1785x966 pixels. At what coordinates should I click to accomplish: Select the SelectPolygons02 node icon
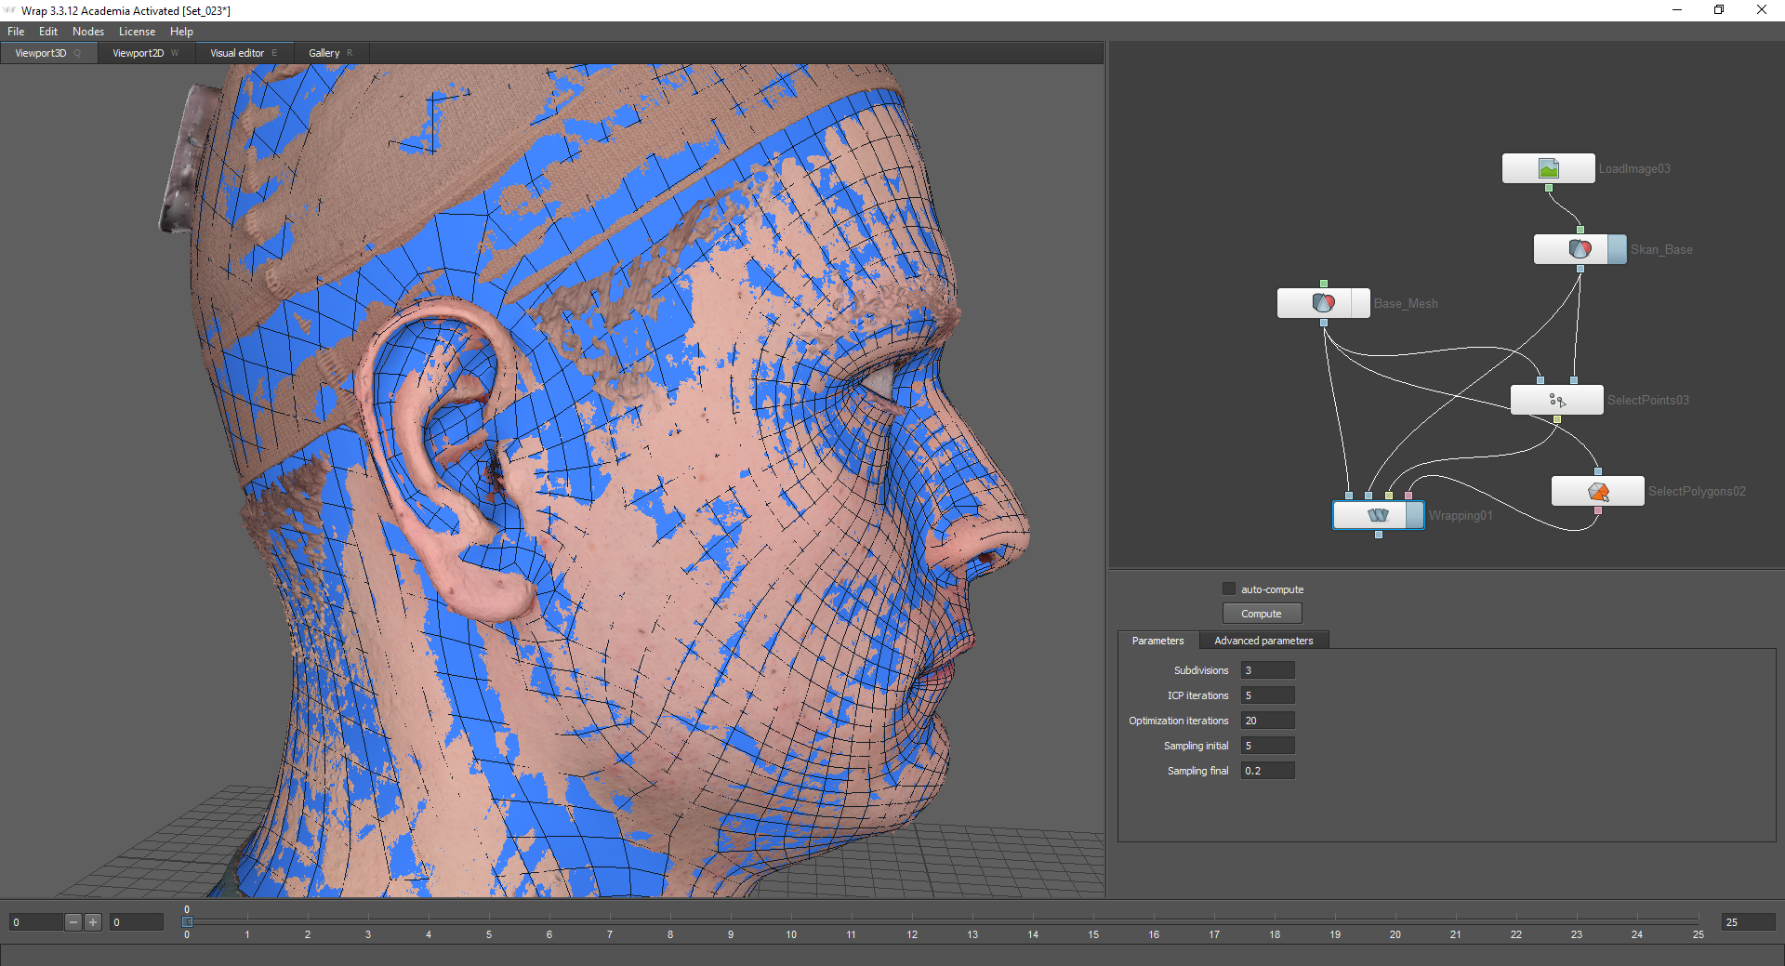click(1597, 491)
